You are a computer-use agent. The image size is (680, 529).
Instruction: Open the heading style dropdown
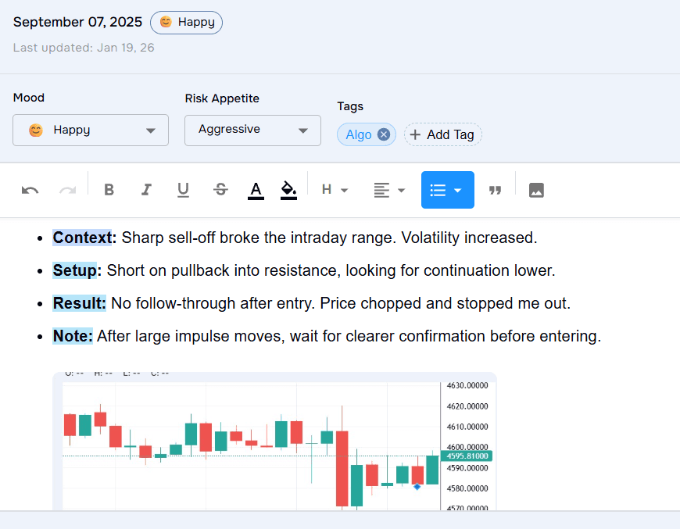click(335, 190)
